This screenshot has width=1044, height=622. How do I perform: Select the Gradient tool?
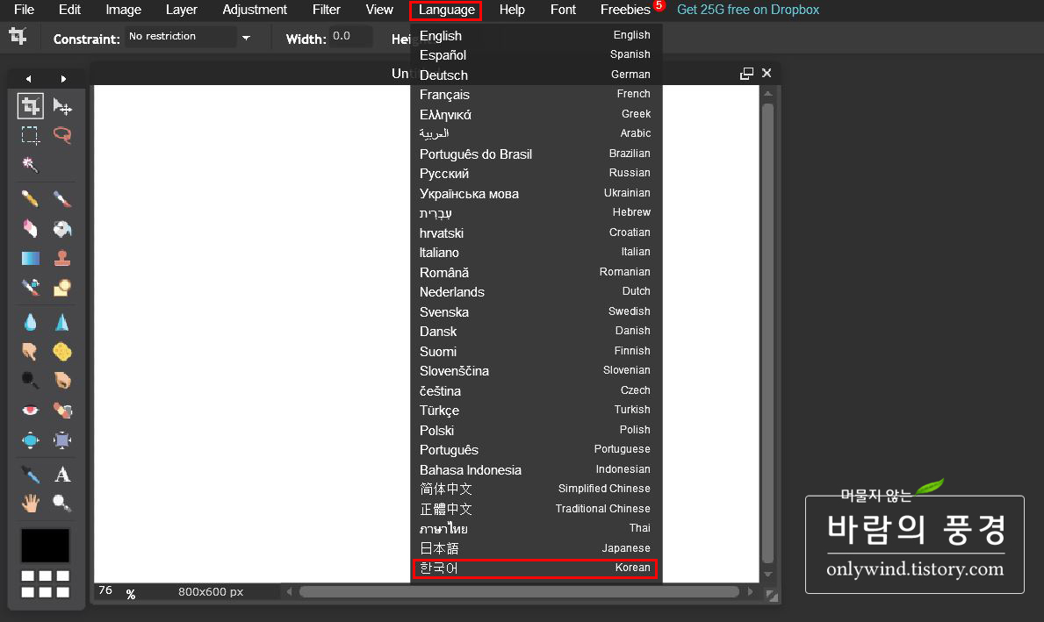[x=30, y=258]
